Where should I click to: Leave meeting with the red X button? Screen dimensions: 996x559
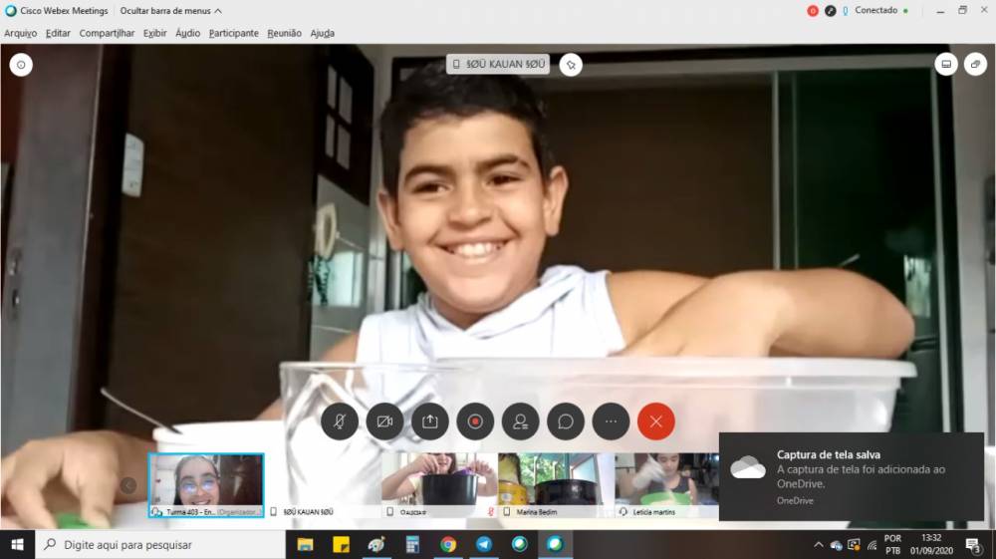(655, 421)
